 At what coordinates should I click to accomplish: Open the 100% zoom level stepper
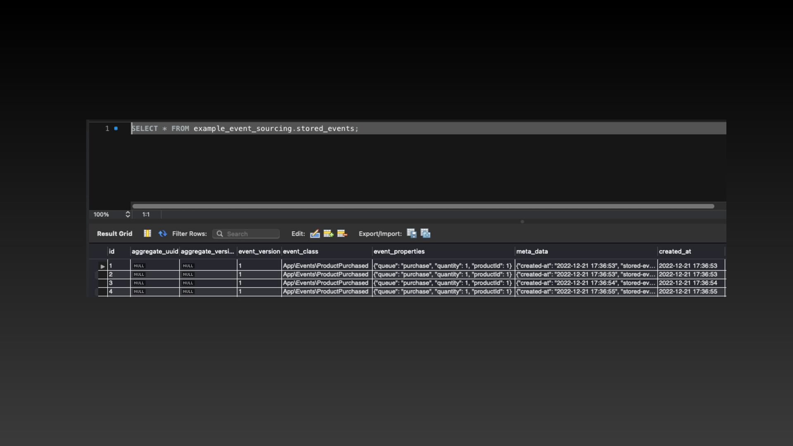(x=128, y=214)
